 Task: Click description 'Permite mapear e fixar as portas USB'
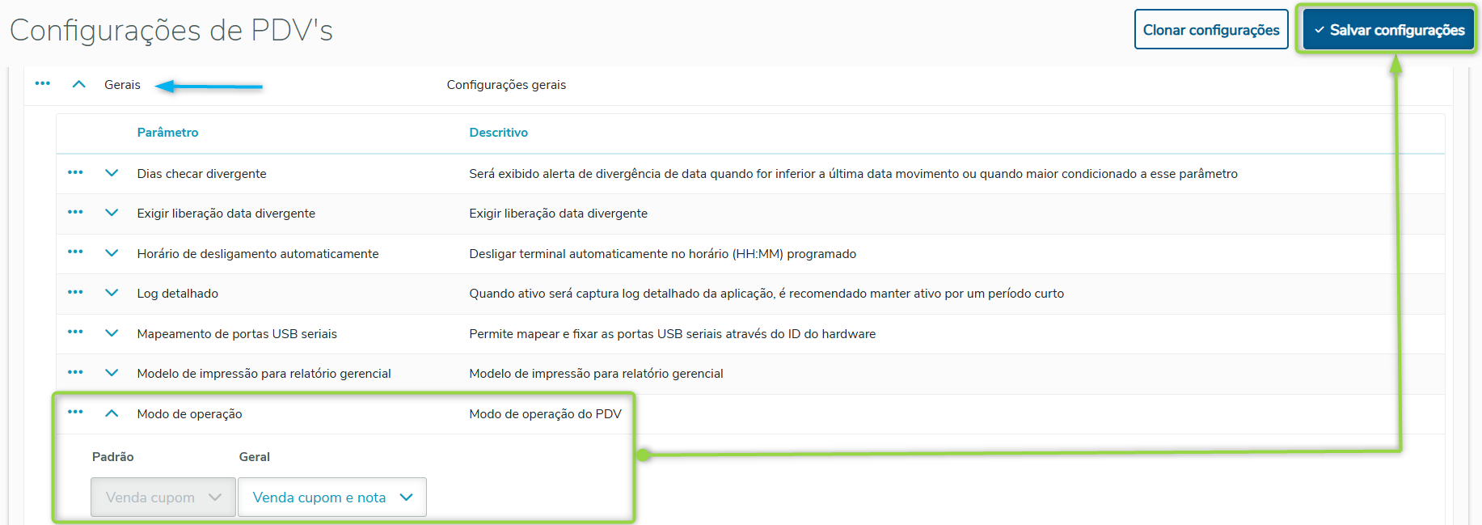672,334
